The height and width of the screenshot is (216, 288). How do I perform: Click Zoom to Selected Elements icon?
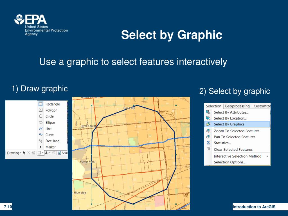tap(33, 153)
